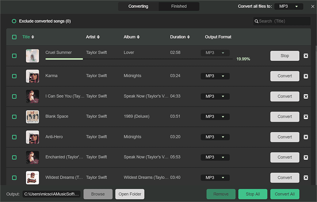This screenshot has width=317, height=202.
Task: Check the I Can See You checkbox
Action: 14,96
